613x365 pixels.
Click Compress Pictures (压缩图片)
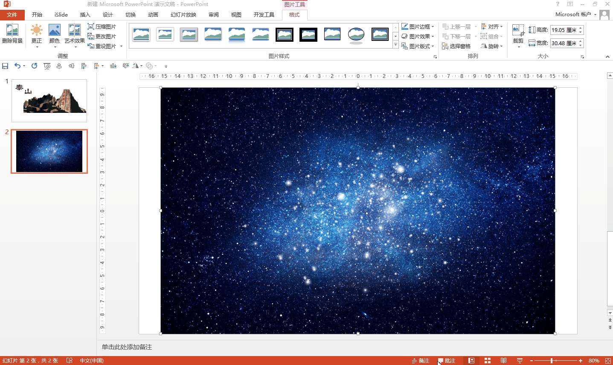pos(102,26)
